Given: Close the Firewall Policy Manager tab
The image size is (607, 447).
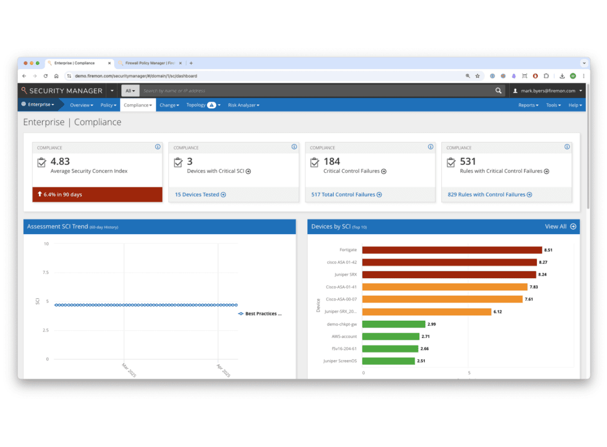Looking at the screenshot, I should tap(180, 63).
